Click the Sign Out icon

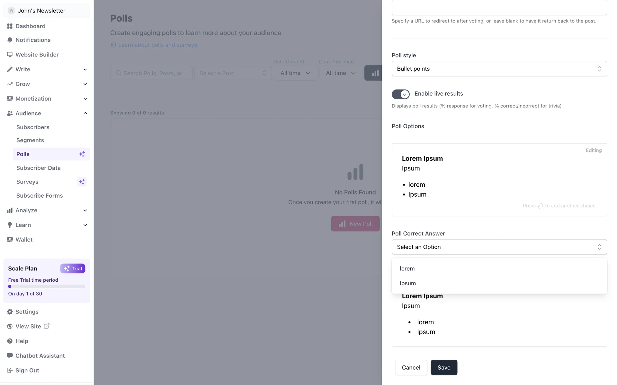coord(10,371)
